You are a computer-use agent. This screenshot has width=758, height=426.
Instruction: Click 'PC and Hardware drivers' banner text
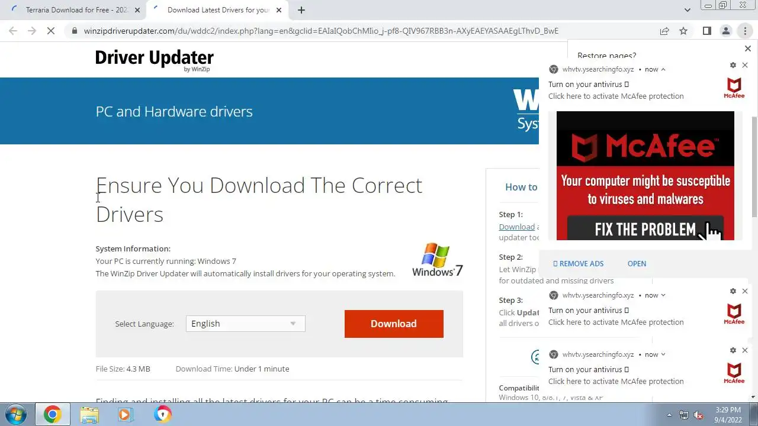pyautogui.click(x=174, y=111)
